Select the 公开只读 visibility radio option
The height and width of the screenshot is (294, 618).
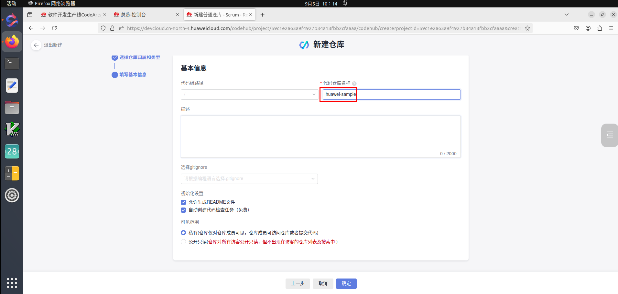[183, 242]
